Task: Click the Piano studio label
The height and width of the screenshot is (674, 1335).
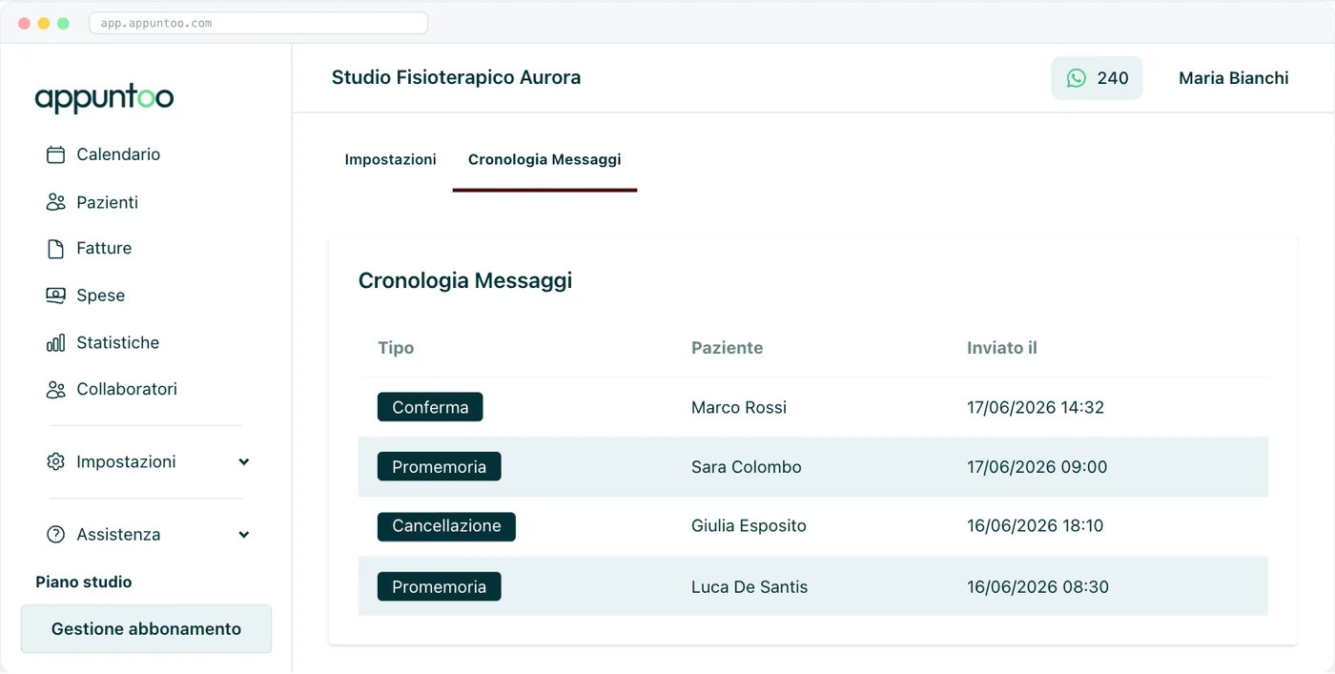Action: (x=84, y=582)
